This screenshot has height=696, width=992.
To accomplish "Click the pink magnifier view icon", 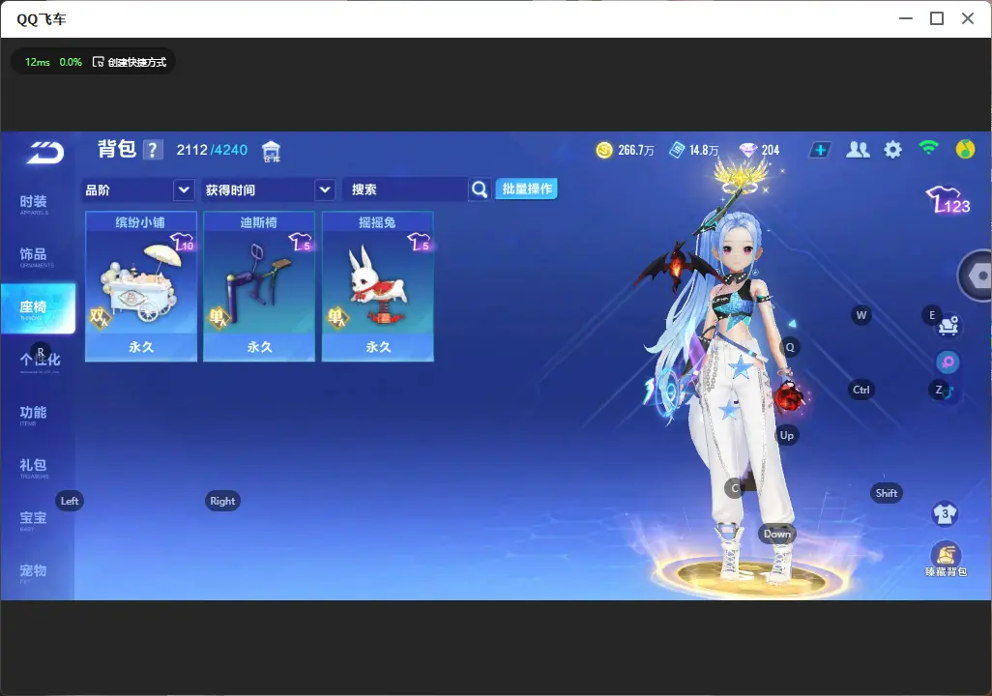I will point(948,362).
